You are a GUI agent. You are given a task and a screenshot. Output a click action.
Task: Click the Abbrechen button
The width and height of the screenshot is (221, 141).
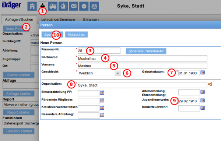76,35
